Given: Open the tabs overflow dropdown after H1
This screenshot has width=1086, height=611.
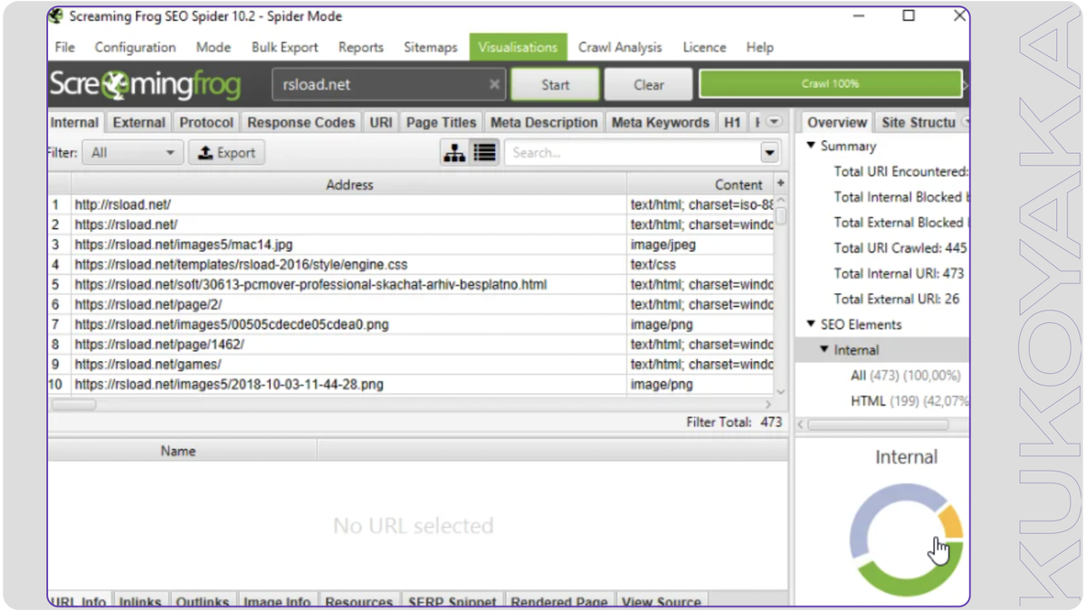Looking at the screenshot, I should (x=774, y=121).
